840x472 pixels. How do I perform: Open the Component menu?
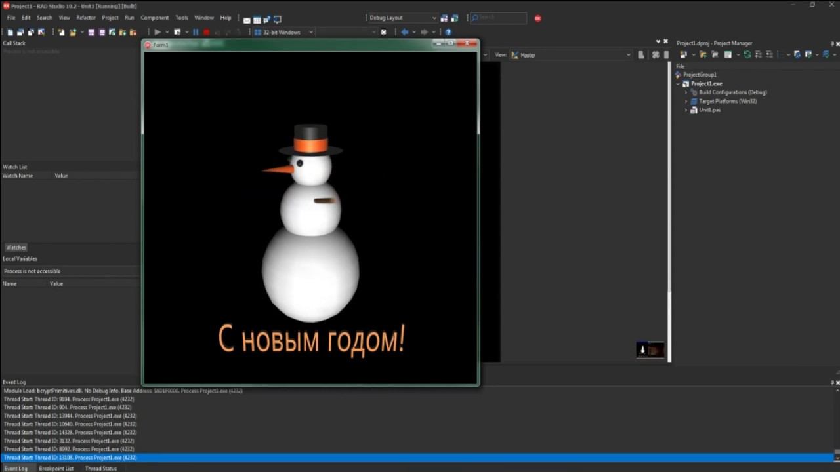point(155,18)
